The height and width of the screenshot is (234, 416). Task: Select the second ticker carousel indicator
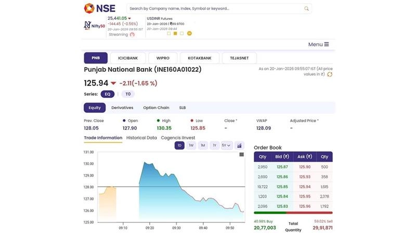pos(175,33)
